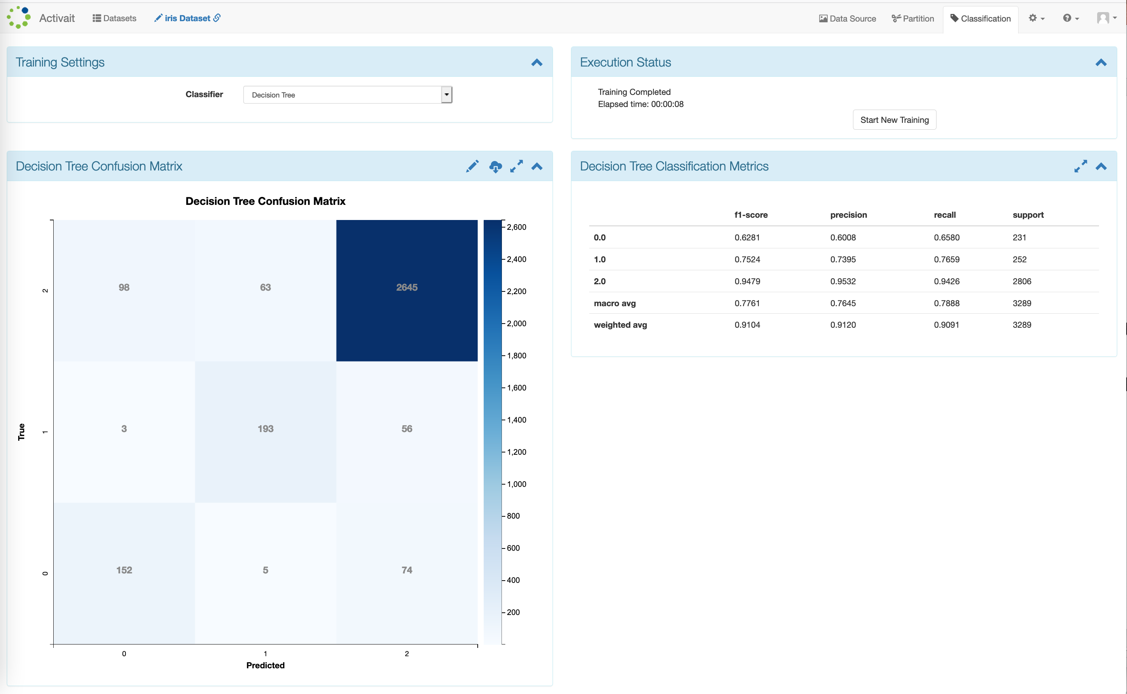Collapse the Classification Metrics panel
The width and height of the screenshot is (1127, 694).
click(1101, 167)
